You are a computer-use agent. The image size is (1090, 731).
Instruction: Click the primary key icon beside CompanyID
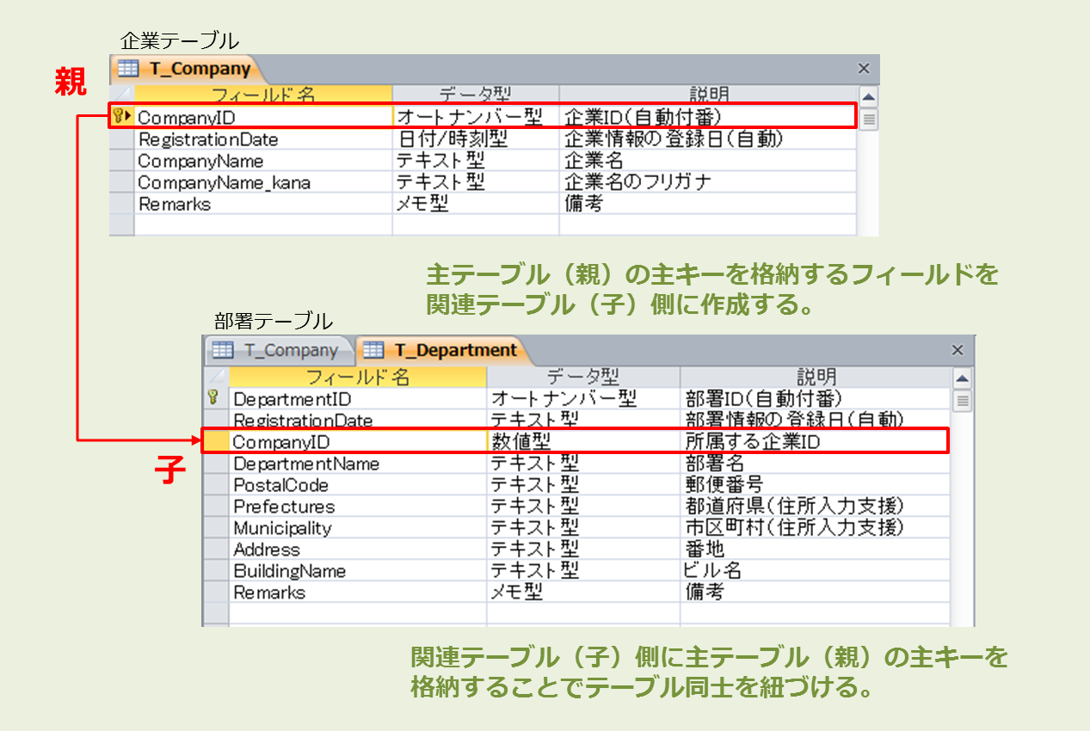click(x=118, y=115)
